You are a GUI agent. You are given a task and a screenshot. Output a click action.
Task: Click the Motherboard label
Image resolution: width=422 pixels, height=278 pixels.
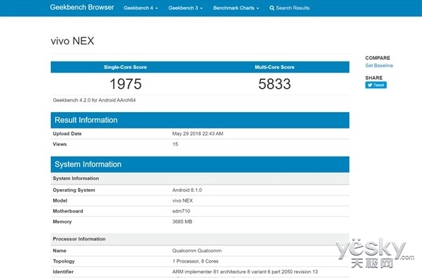click(x=68, y=211)
